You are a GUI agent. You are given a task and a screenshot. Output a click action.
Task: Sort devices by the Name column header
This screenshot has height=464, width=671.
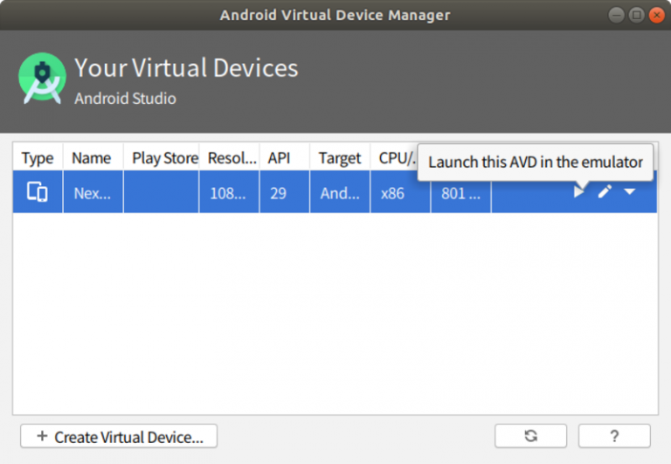coord(92,158)
